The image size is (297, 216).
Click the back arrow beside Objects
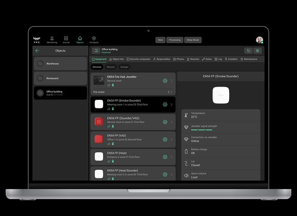[38, 51]
